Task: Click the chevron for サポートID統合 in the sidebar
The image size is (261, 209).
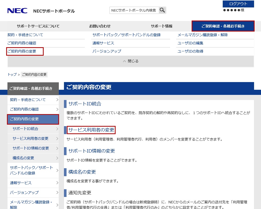Action: pyautogui.click(x=57, y=129)
